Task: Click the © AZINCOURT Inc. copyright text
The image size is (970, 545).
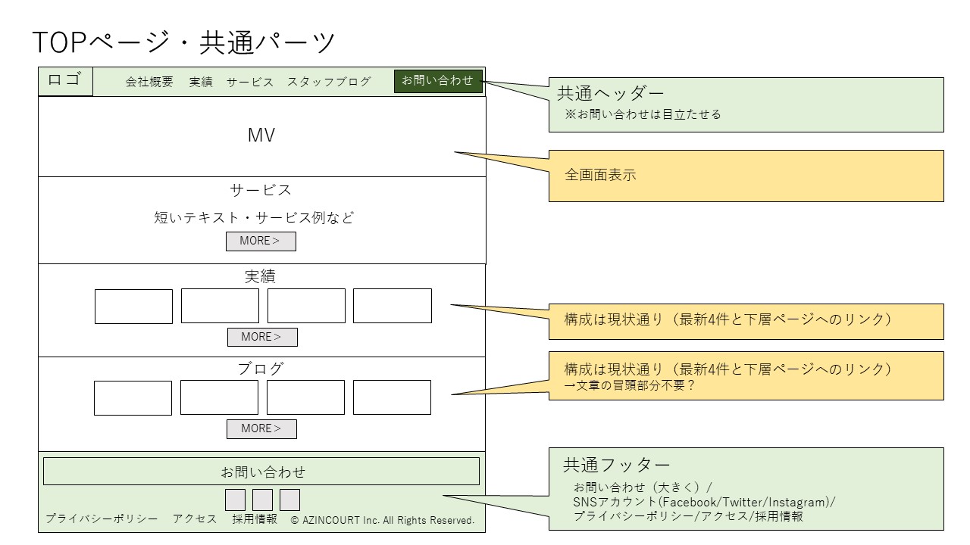Action: pyautogui.click(x=383, y=520)
